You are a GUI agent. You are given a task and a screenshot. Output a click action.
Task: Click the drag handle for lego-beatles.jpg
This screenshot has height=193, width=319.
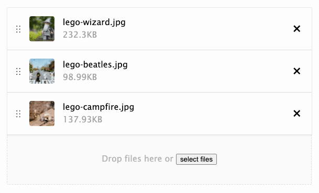[x=18, y=71]
